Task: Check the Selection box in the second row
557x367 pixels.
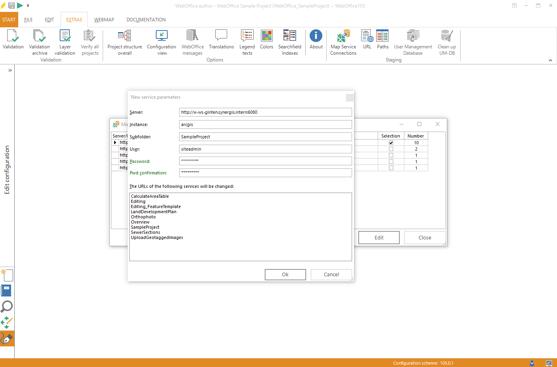Action: 391,149
